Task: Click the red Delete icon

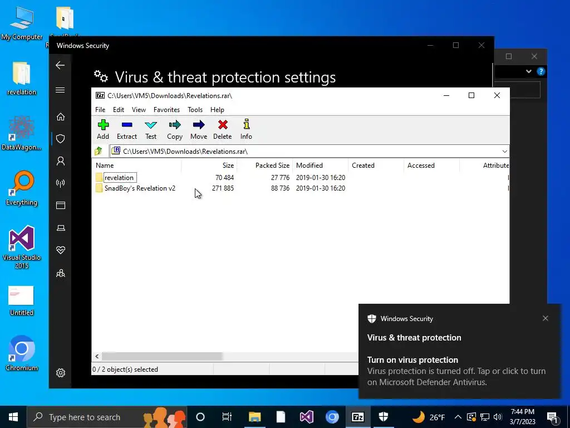Action: (223, 129)
